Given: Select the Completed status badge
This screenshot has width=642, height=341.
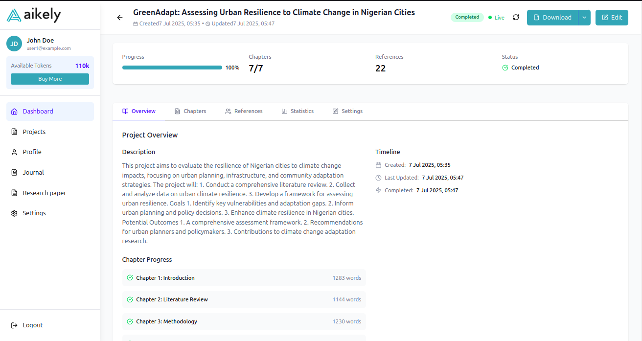Looking at the screenshot, I should pos(467,17).
